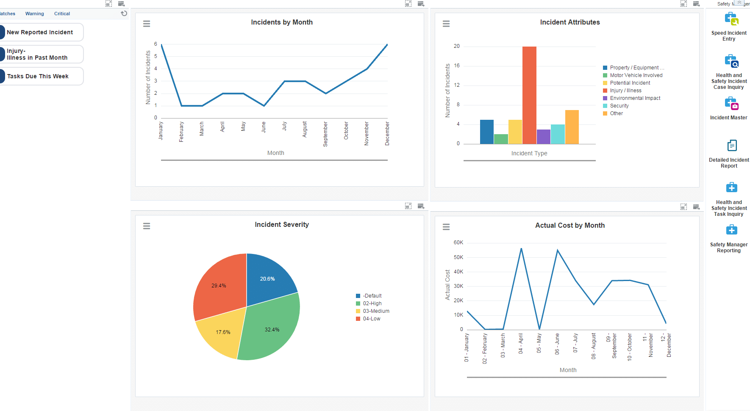750x411 pixels.
Task: Toggle Motor Vehicle Involved legend swatch
Action: point(605,75)
